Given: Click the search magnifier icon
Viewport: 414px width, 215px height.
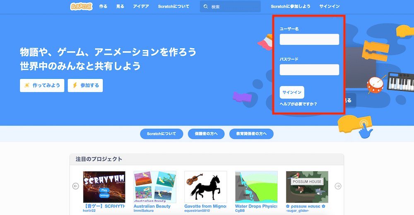Looking at the screenshot, I should [206, 7].
